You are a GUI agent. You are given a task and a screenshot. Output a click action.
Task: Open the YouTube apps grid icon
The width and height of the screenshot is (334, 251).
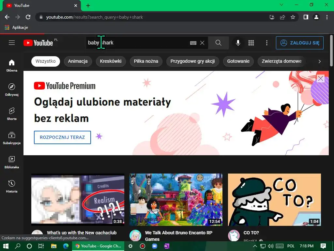click(x=251, y=43)
